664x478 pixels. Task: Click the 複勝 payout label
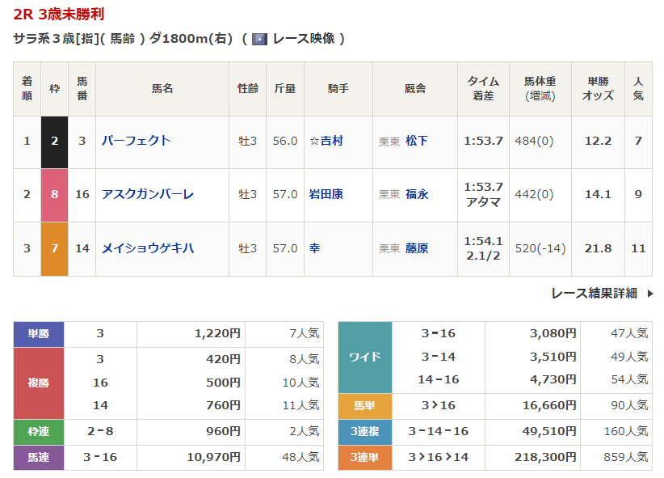click(x=39, y=383)
